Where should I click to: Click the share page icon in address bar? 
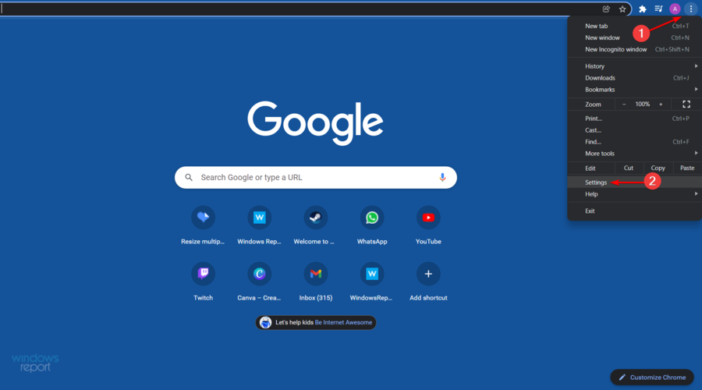click(606, 9)
